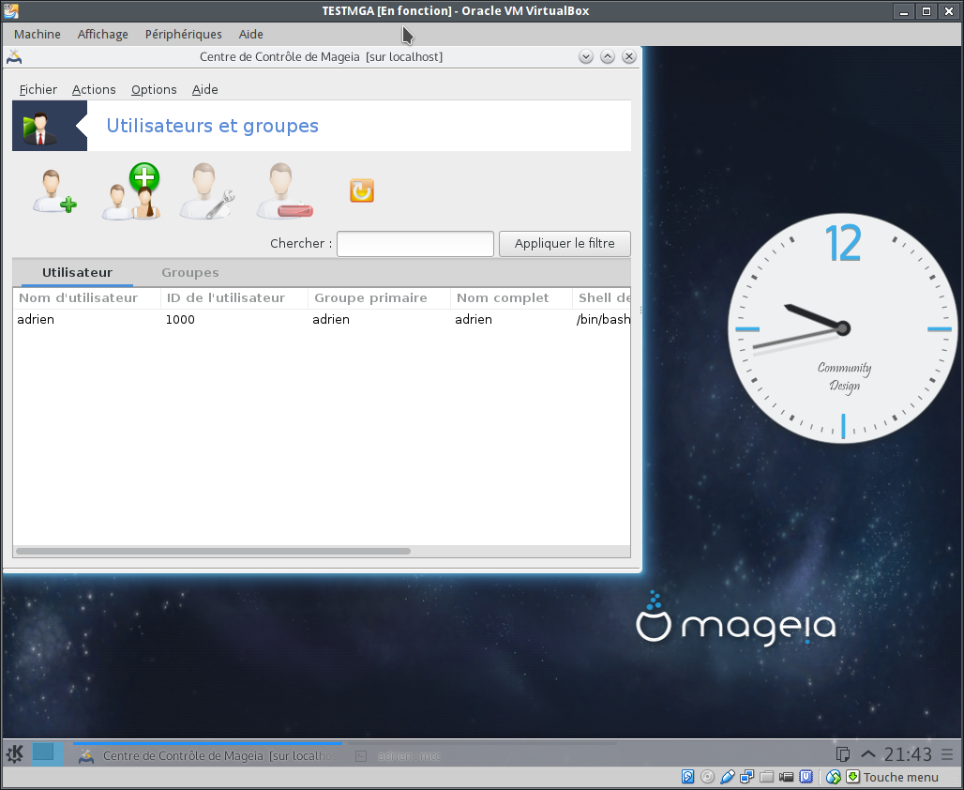Viewport: 964px width, 790px height.
Task: Click the VirtualBox video capture status icon
Action: click(x=787, y=777)
